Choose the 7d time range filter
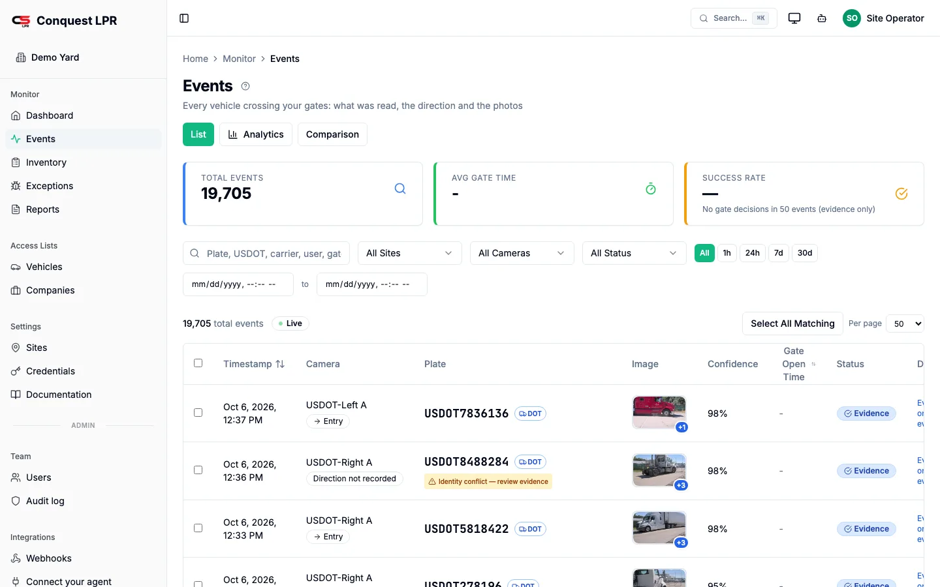The height and width of the screenshot is (587, 940). [x=779, y=253]
